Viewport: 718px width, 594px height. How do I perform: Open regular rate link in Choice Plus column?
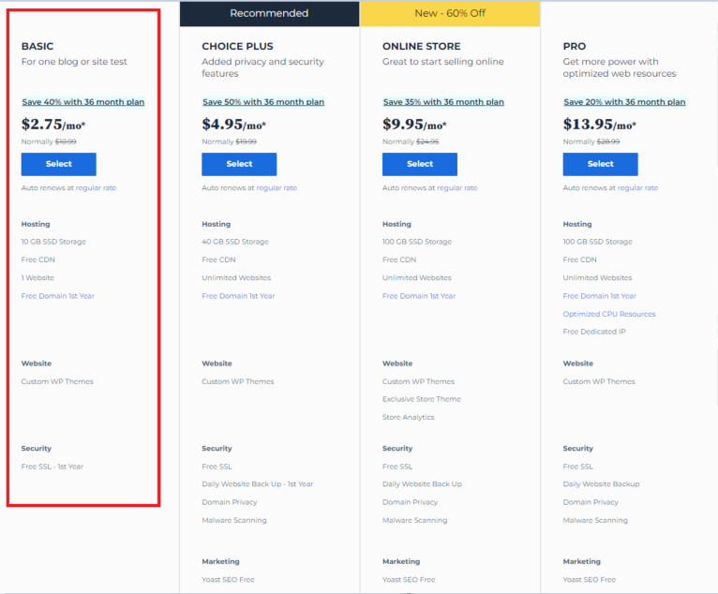[x=277, y=188]
